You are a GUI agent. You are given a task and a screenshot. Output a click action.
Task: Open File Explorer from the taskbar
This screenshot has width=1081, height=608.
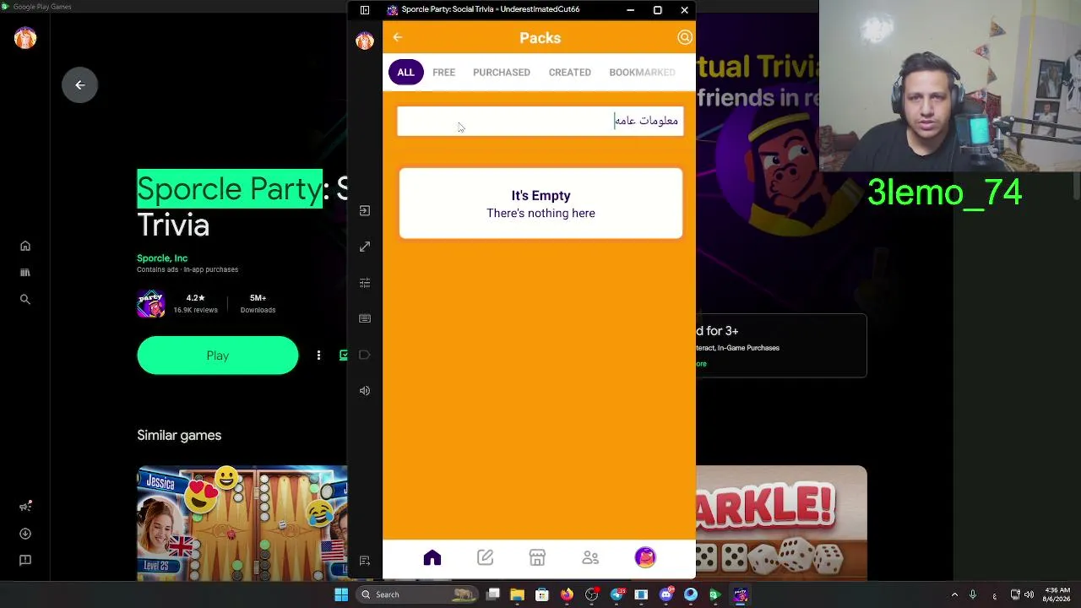coord(518,594)
